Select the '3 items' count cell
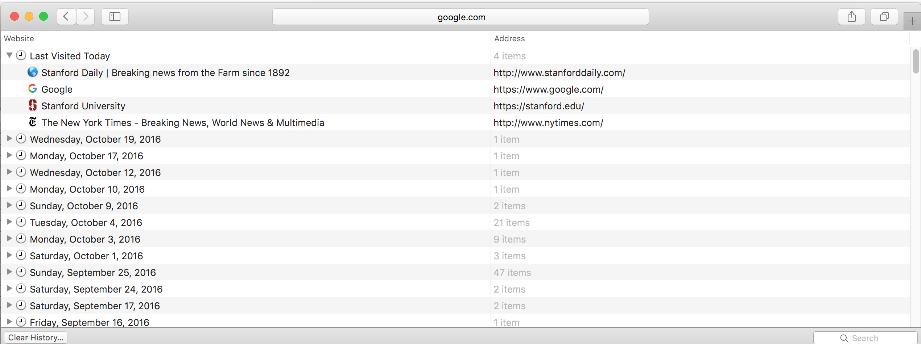Image resolution: width=921 pixels, height=344 pixels. pos(510,256)
